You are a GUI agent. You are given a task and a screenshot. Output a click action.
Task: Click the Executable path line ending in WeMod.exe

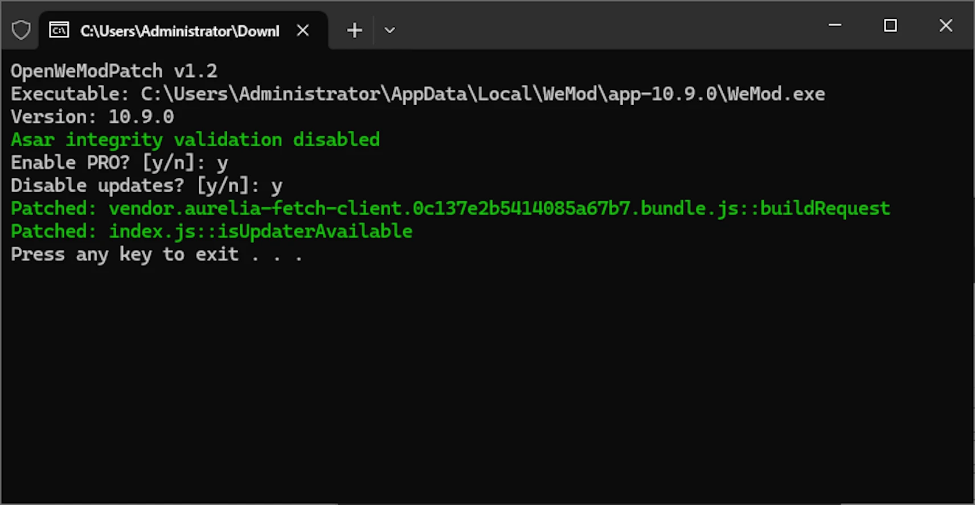[x=417, y=94]
